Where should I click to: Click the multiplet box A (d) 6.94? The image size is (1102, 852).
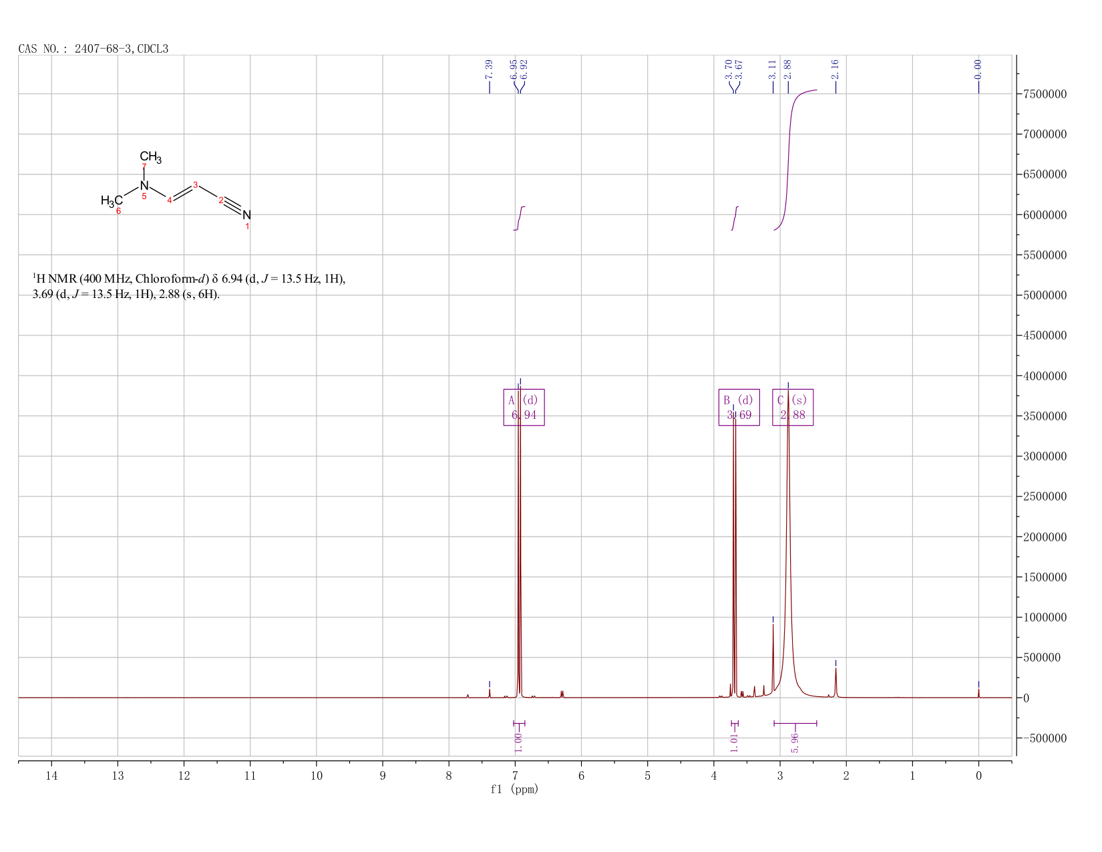coord(524,408)
